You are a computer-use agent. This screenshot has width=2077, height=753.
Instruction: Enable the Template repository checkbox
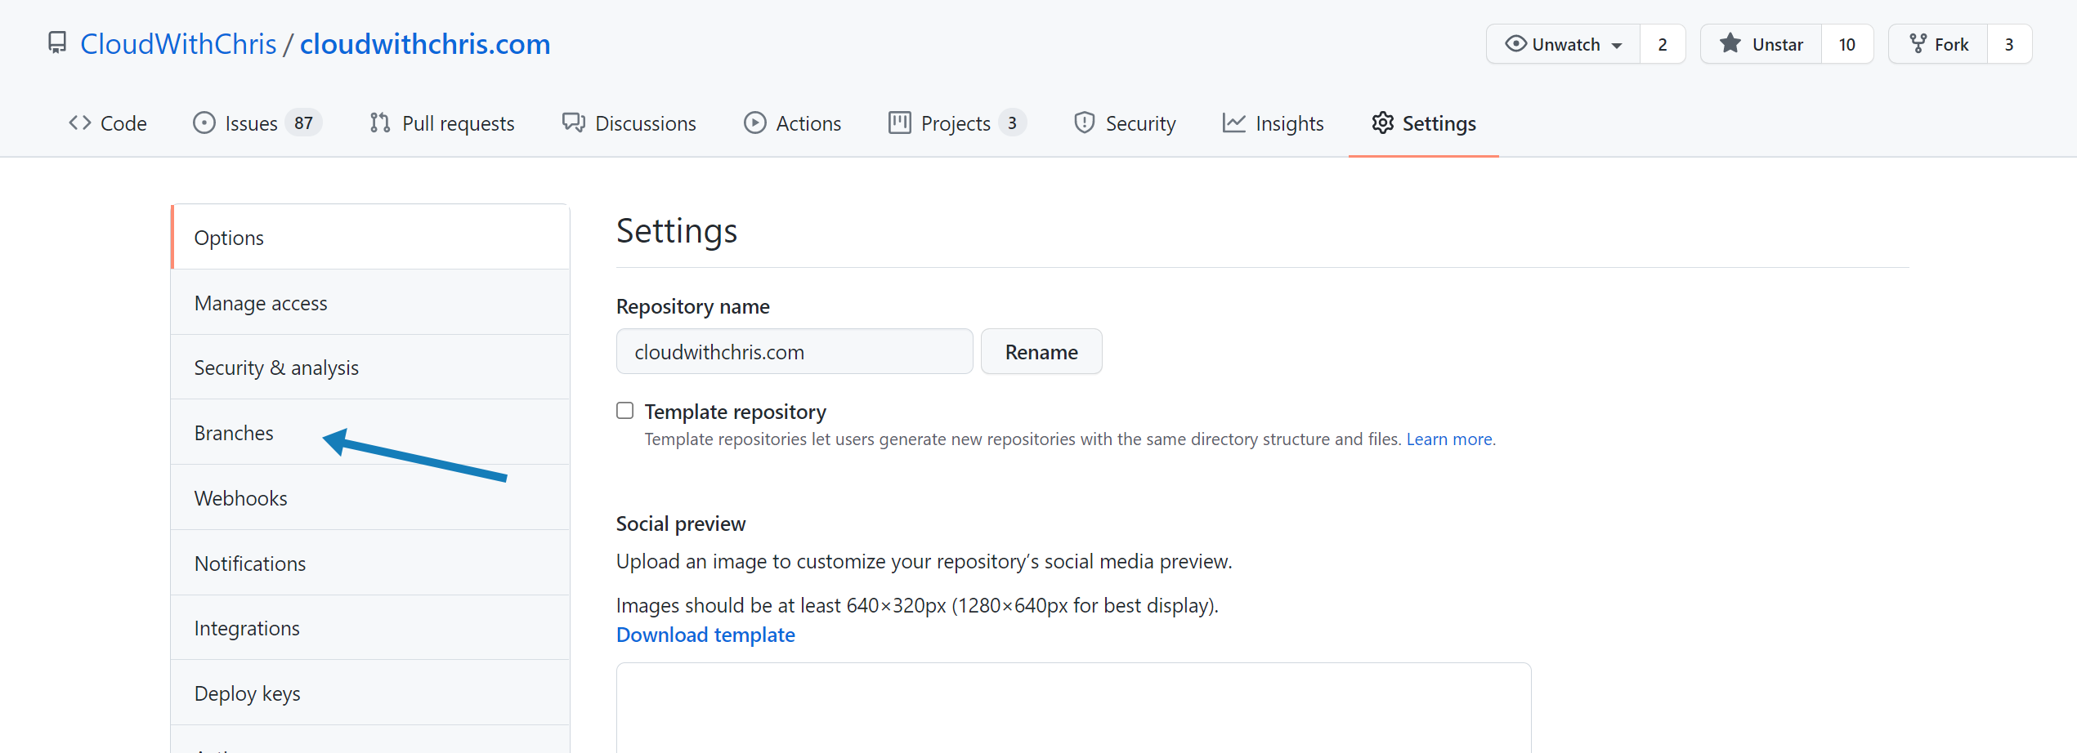tap(624, 410)
